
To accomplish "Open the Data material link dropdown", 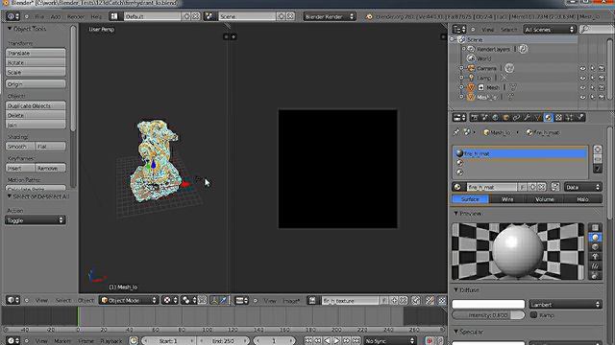I will pyautogui.click(x=583, y=187).
